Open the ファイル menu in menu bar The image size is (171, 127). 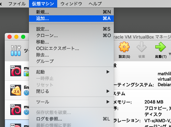point(17,4)
